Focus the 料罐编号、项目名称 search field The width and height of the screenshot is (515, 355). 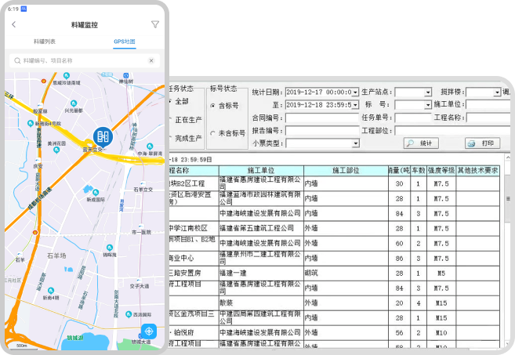point(85,61)
